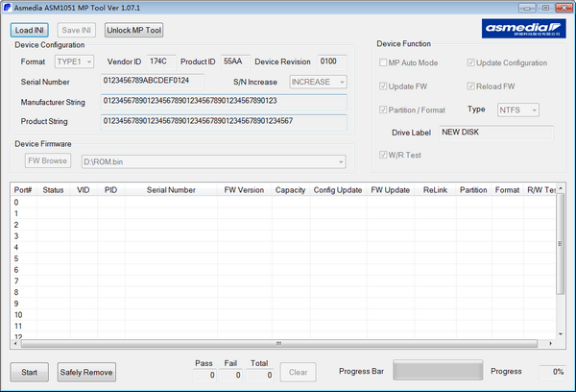Click the Manufacturer String field

pos(224,102)
